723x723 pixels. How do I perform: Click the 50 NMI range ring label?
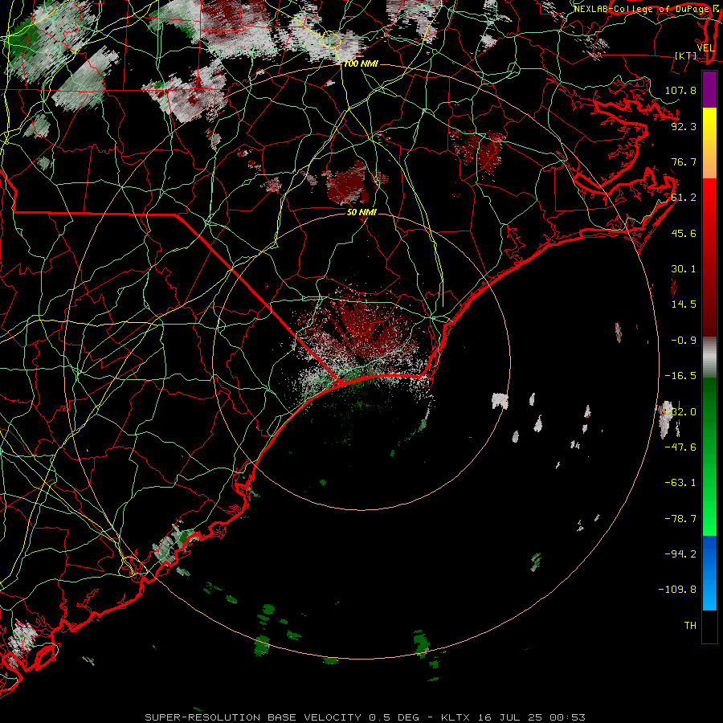361,212
